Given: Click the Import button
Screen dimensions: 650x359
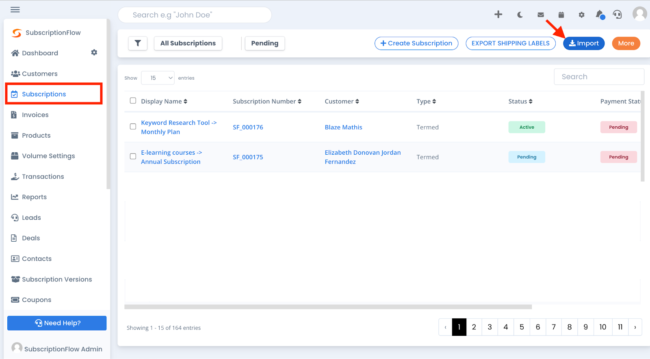Looking at the screenshot, I should coord(584,43).
